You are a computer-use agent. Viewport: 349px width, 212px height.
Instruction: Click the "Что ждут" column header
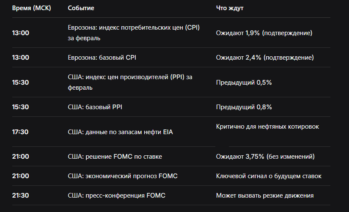tap(229, 8)
